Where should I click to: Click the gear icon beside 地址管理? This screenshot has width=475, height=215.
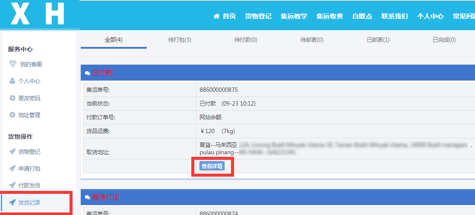(x=13, y=115)
